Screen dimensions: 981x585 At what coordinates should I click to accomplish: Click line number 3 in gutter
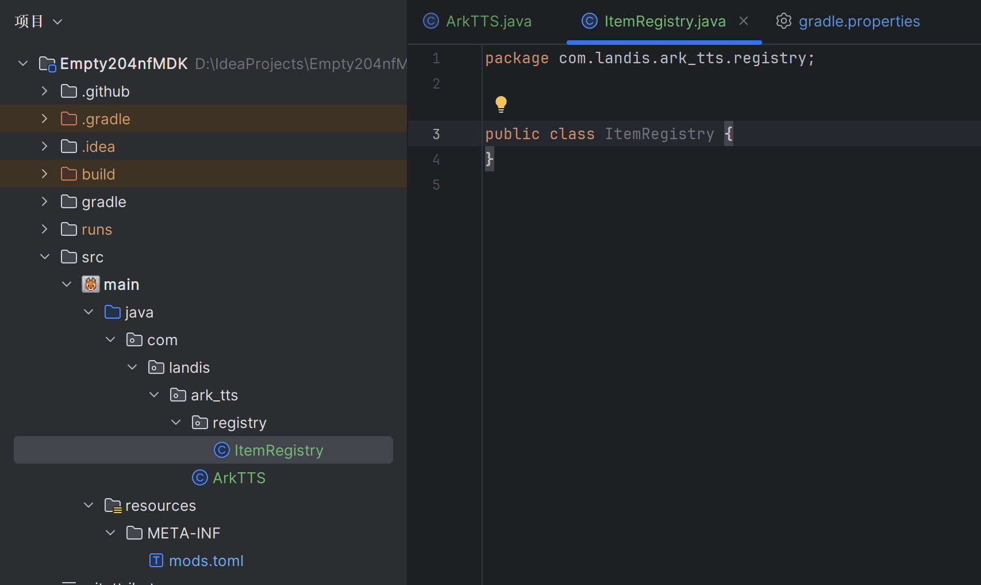pyautogui.click(x=436, y=134)
